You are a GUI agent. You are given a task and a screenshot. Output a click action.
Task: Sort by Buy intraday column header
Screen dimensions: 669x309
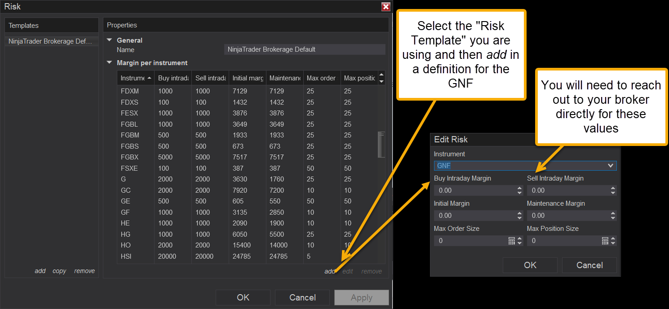click(x=173, y=78)
